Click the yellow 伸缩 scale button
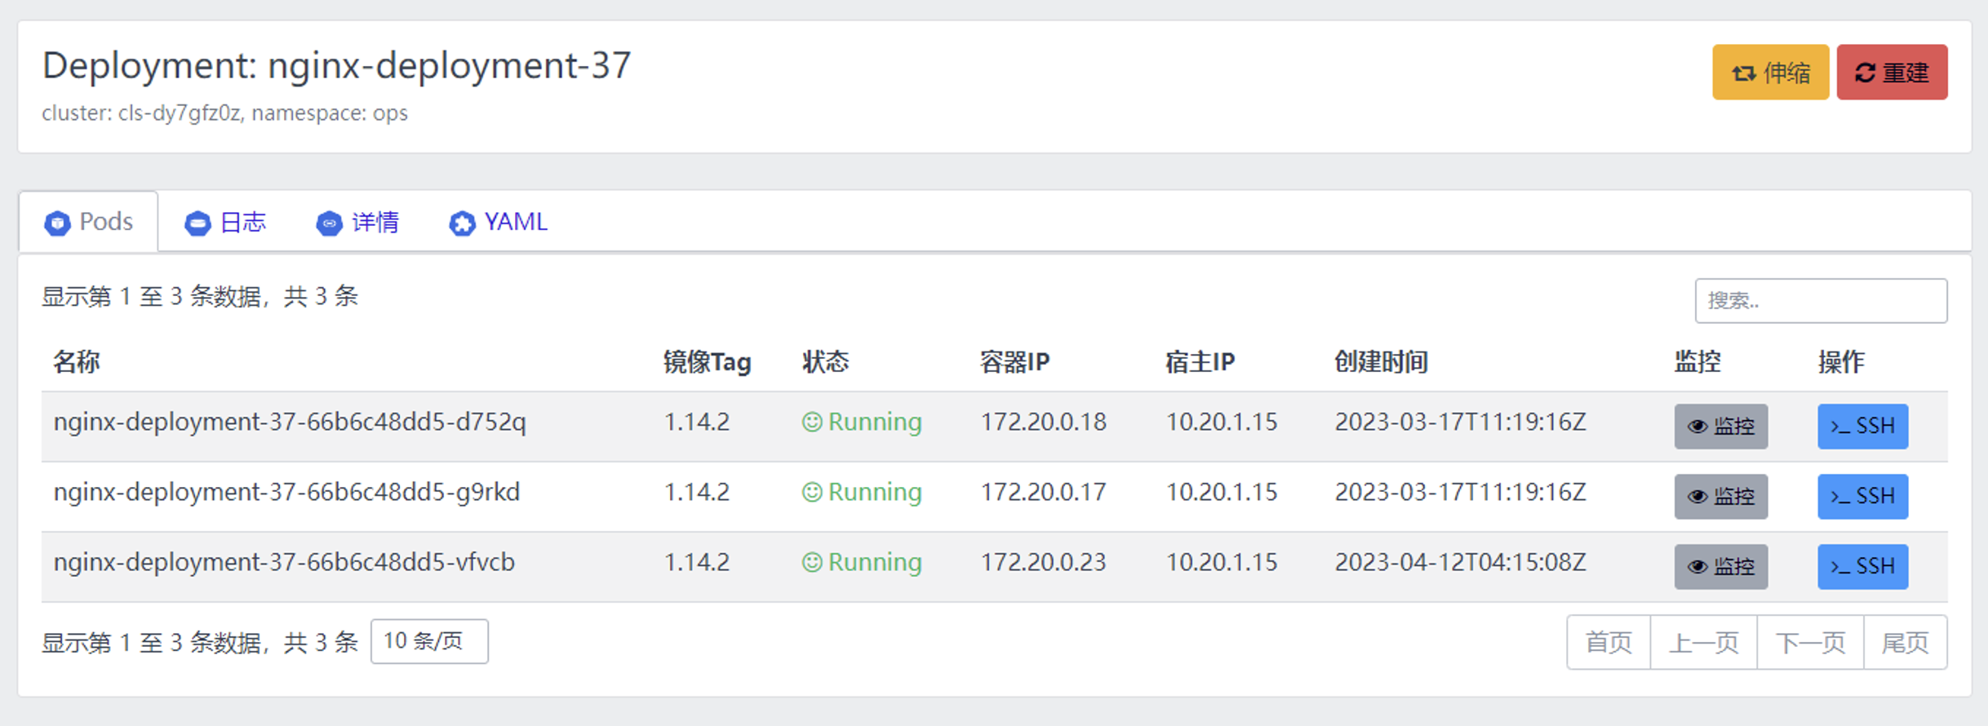Screen dimensions: 1988x726 (1770, 73)
